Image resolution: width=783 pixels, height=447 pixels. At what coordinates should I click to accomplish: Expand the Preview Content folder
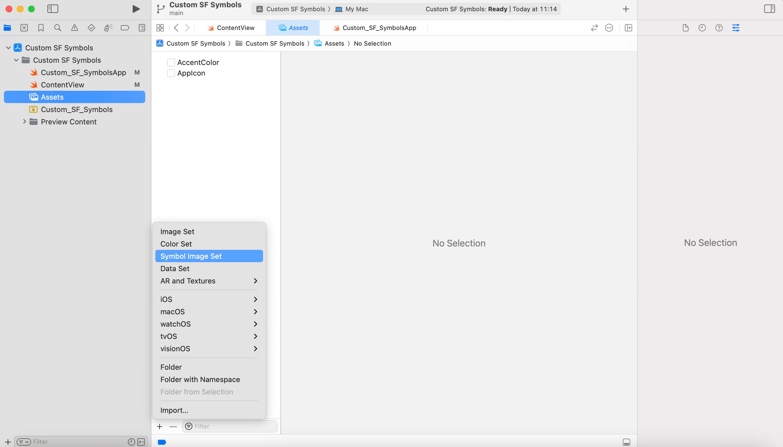pos(24,122)
